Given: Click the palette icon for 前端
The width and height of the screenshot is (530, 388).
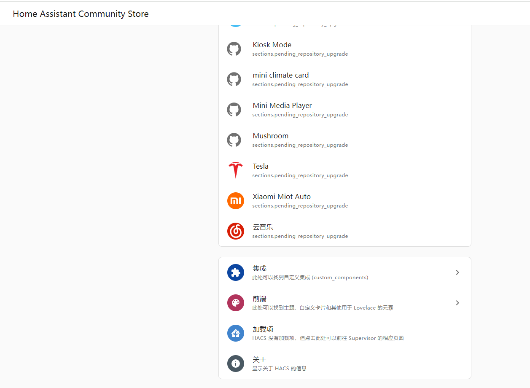Looking at the screenshot, I should [x=235, y=303].
